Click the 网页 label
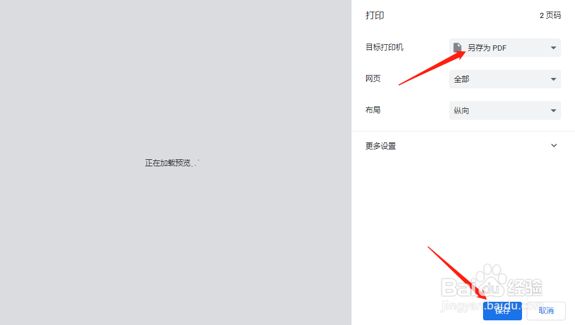 click(373, 78)
